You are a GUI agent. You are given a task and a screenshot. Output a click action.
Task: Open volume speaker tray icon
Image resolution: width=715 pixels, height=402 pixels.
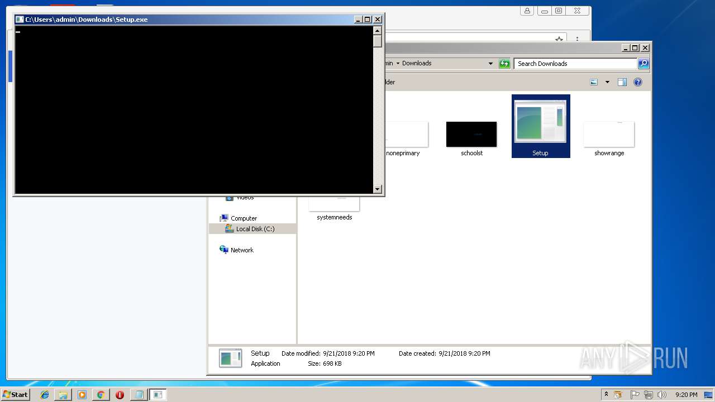click(661, 395)
